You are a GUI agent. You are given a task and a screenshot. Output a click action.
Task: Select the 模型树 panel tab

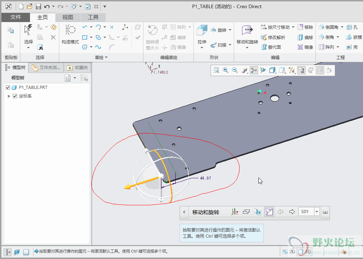point(15,68)
